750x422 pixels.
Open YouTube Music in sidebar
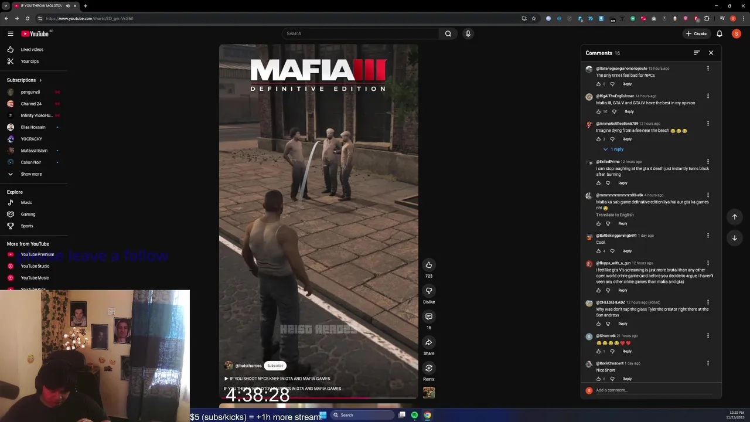click(35, 278)
